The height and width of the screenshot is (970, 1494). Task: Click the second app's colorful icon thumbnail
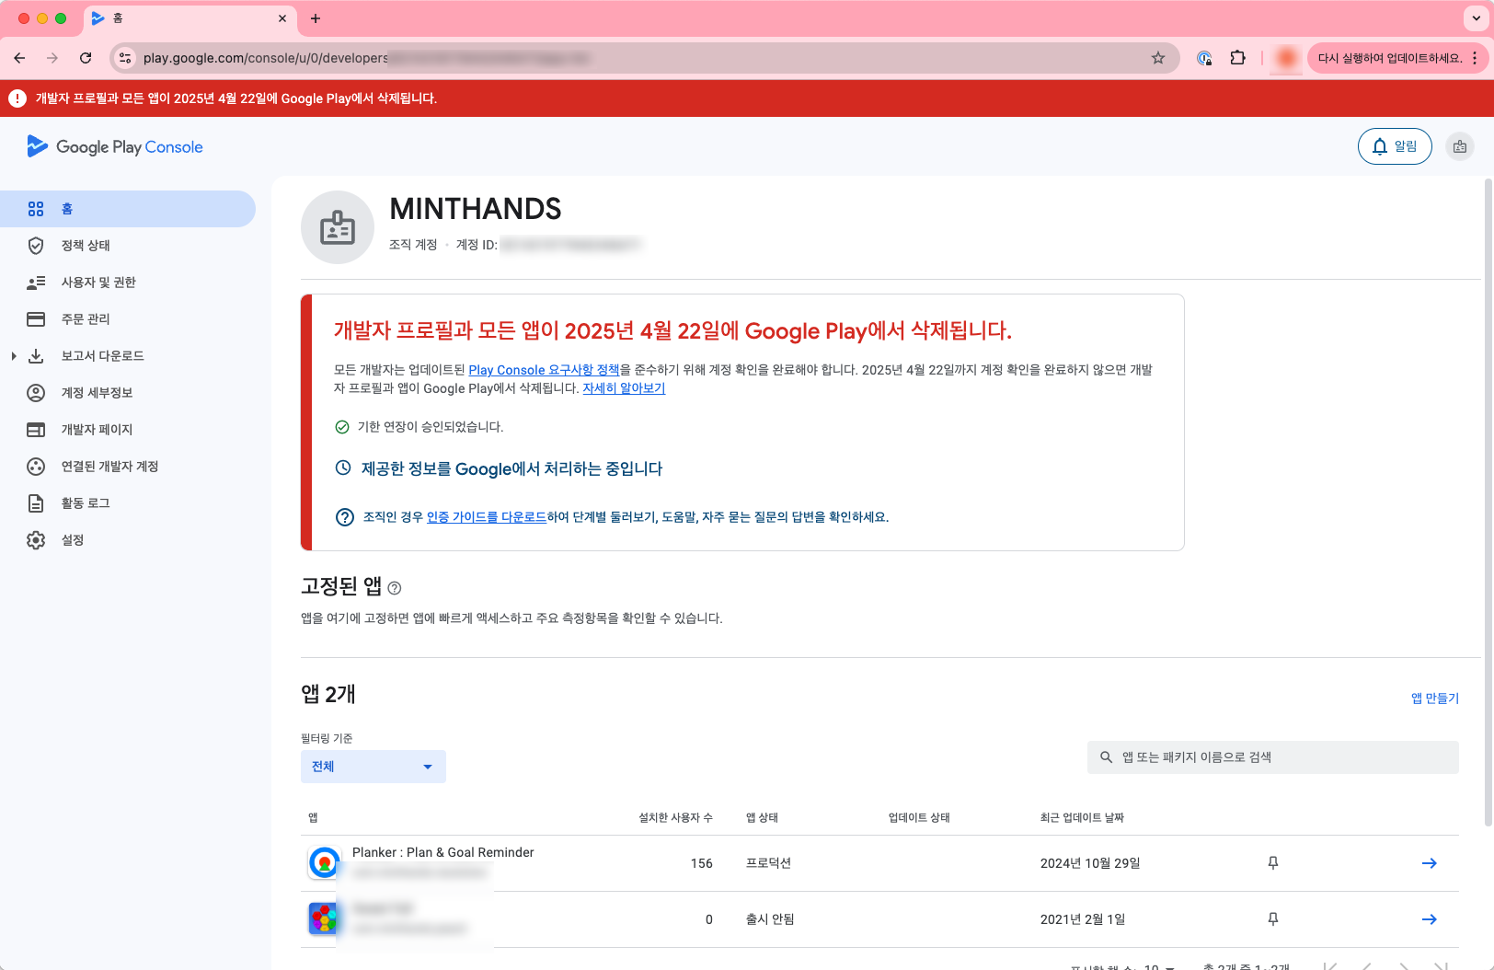point(324,918)
